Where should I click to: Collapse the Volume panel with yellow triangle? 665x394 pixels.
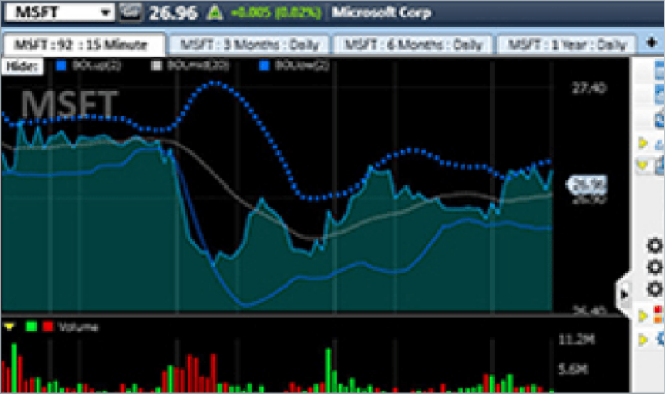[9, 327]
